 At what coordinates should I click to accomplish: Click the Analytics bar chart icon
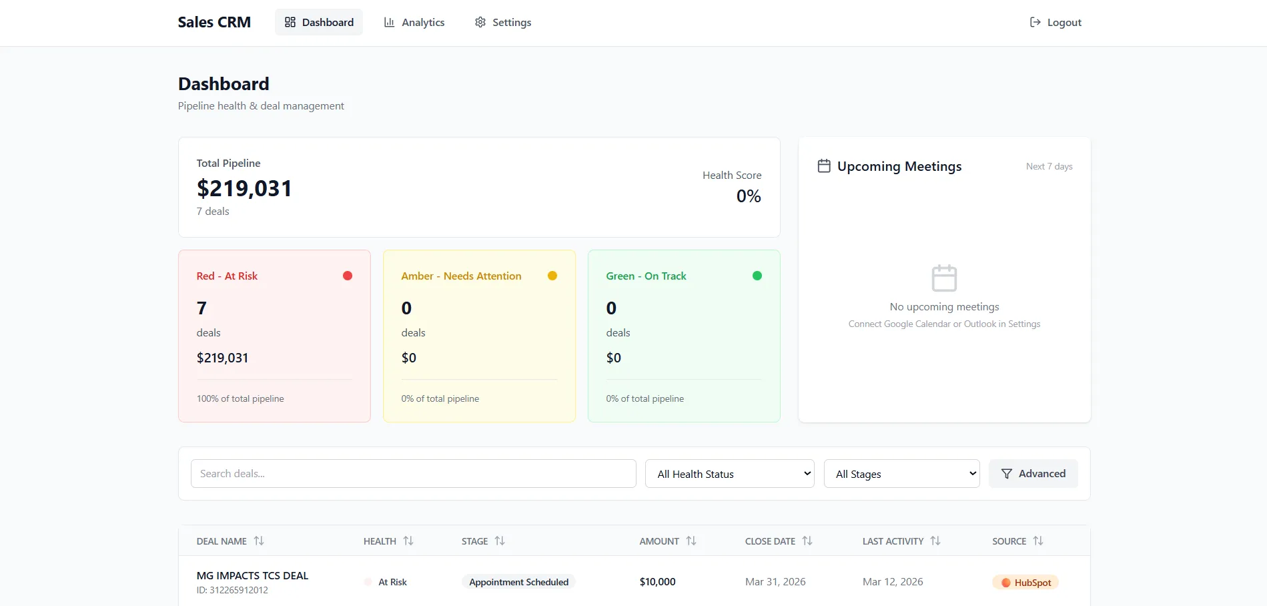[x=389, y=22]
